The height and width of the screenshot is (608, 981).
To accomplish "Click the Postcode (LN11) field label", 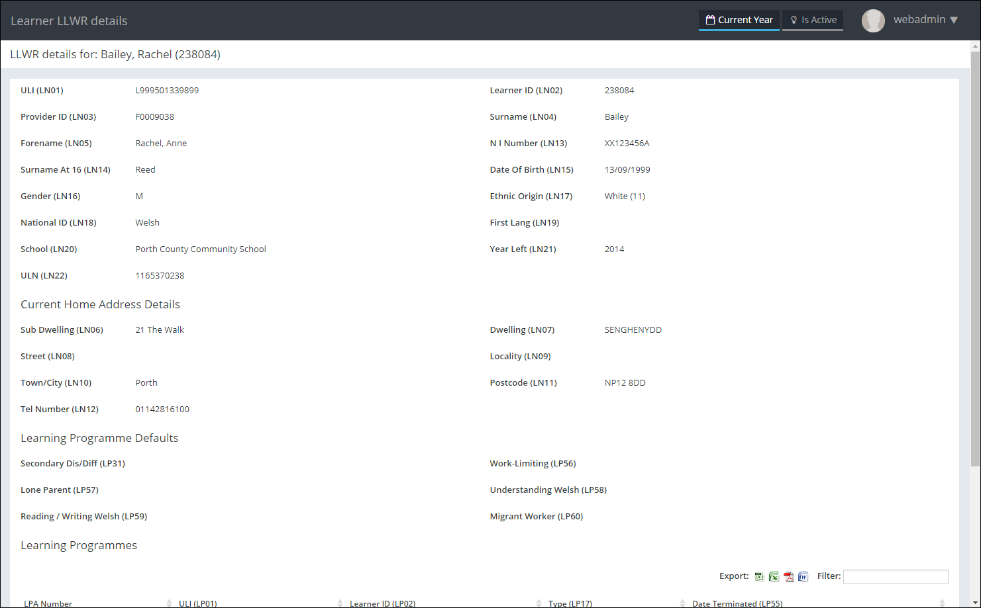I will pyautogui.click(x=523, y=383).
